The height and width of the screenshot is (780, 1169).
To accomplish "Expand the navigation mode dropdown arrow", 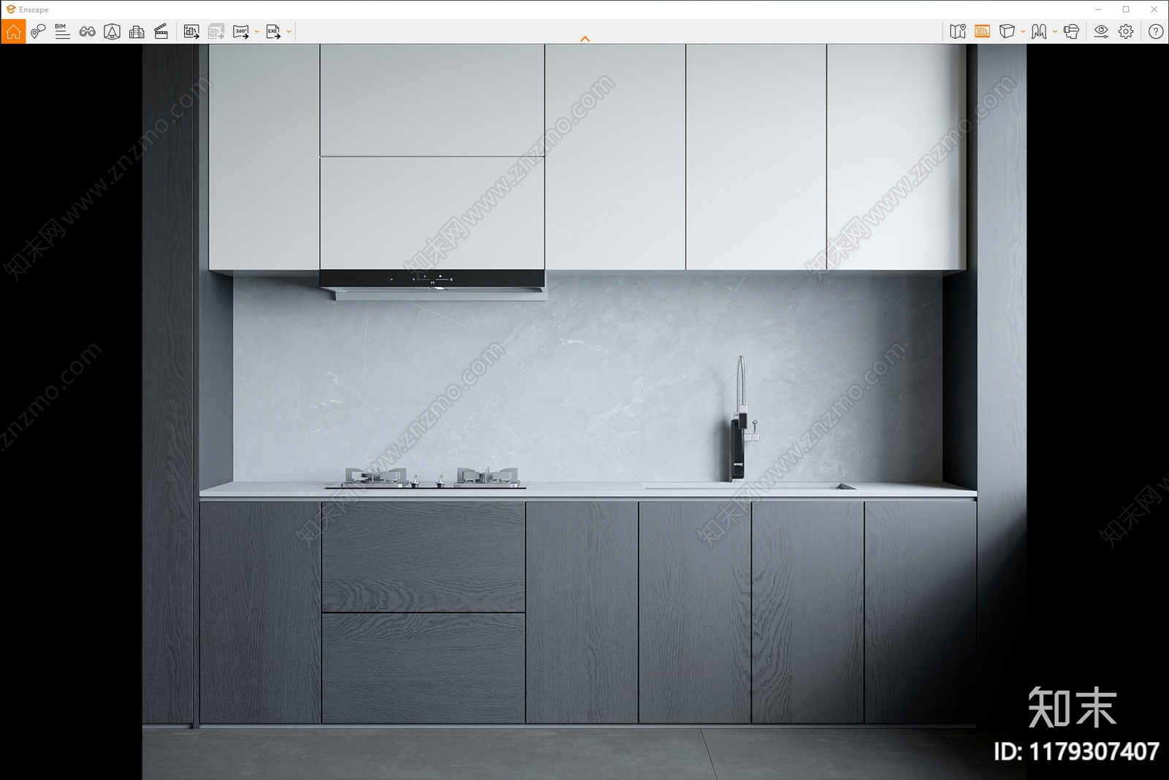I will point(1055,31).
